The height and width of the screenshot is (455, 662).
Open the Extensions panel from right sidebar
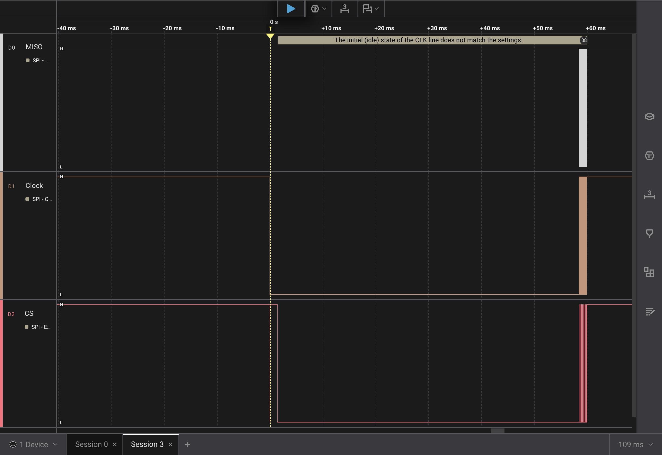(x=649, y=272)
